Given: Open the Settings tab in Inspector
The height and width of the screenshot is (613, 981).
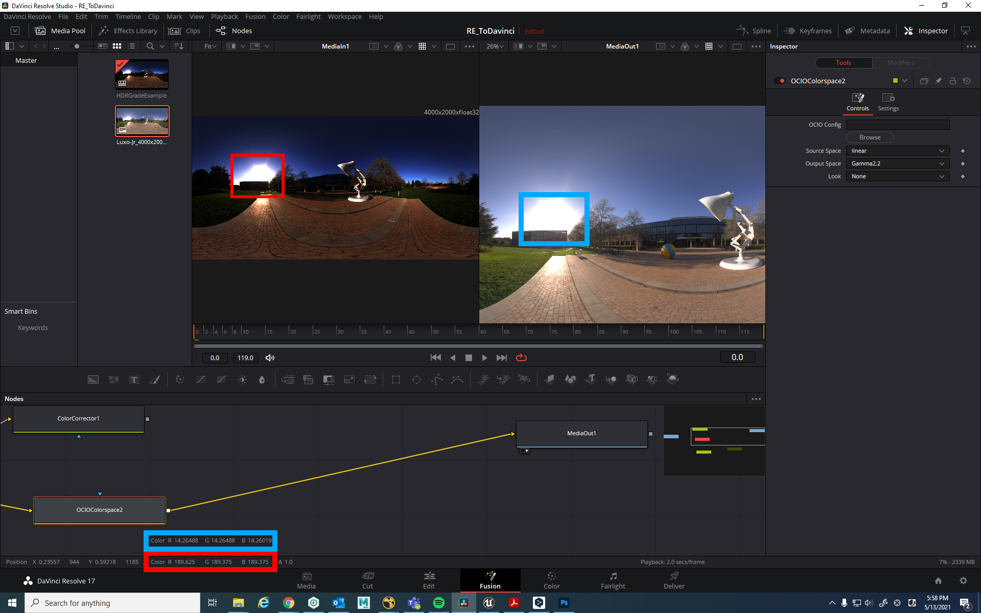Looking at the screenshot, I should tap(888, 102).
